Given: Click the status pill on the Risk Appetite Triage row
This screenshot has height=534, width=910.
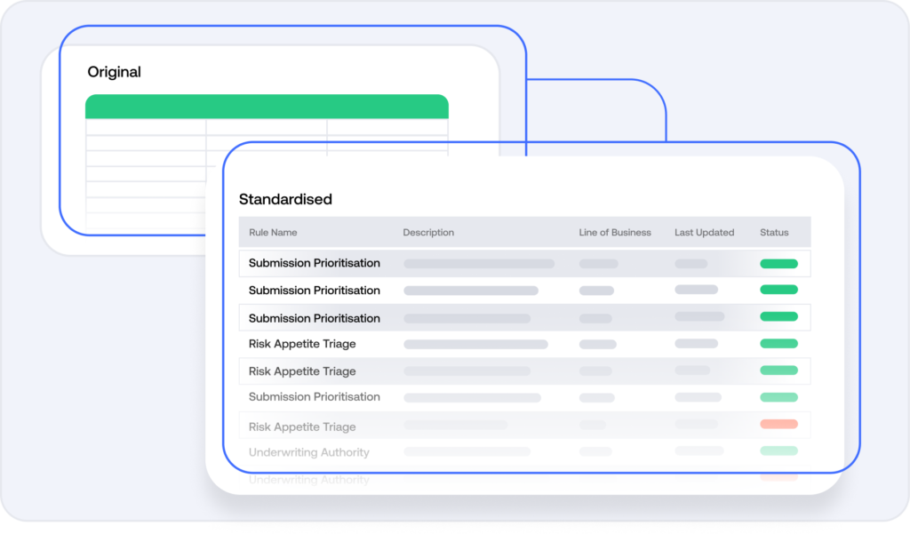Looking at the screenshot, I should [778, 344].
